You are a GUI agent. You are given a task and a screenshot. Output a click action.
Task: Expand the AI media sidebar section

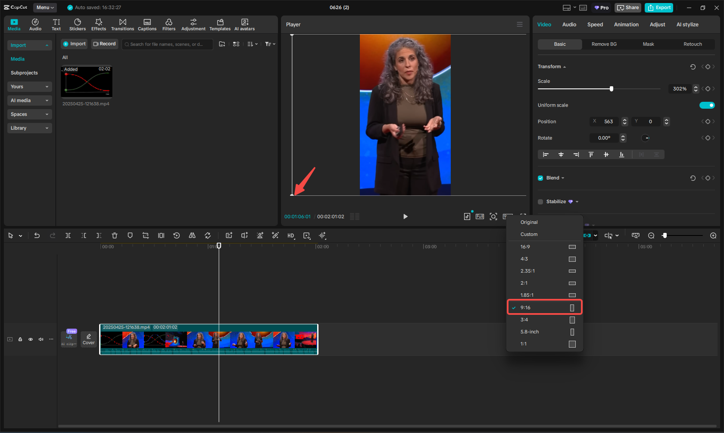(29, 100)
